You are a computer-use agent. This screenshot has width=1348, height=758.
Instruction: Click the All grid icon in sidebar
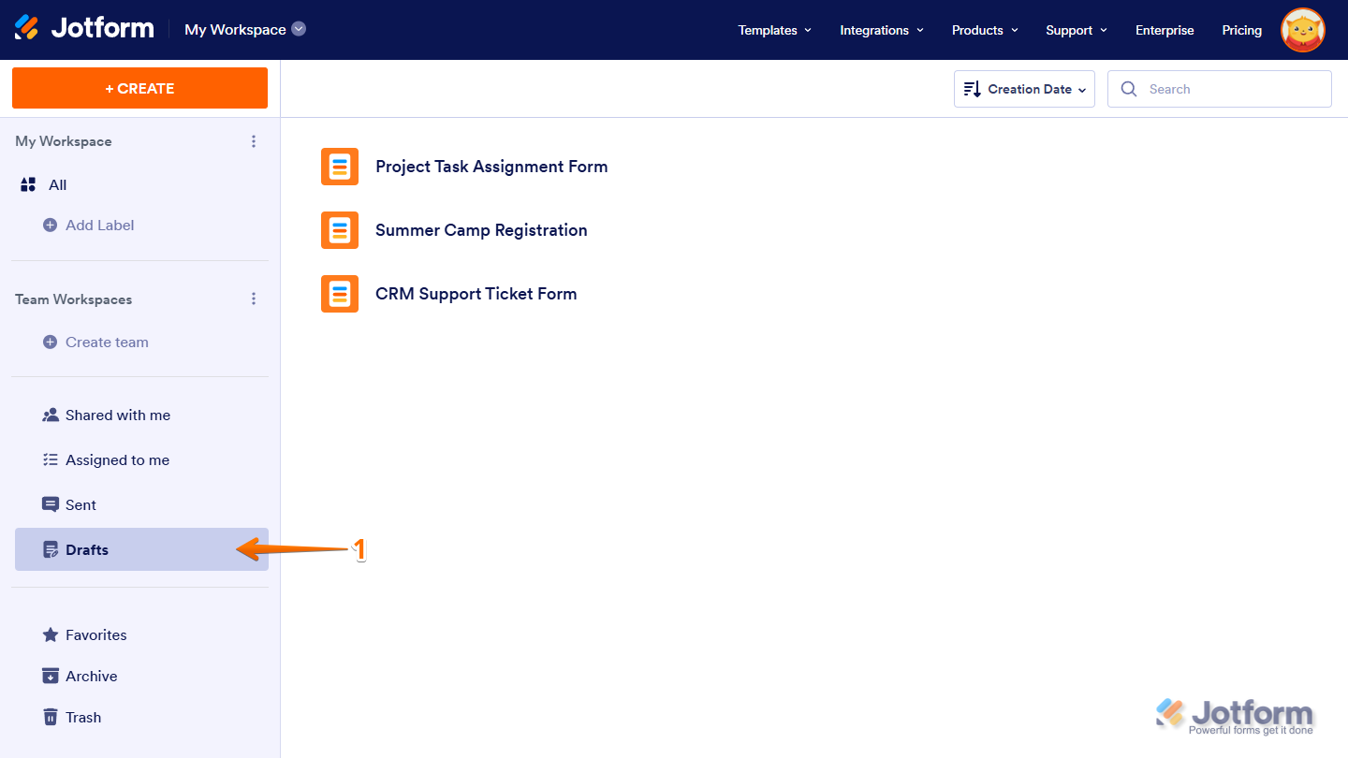pyautogui.click(x=28, y=184)
